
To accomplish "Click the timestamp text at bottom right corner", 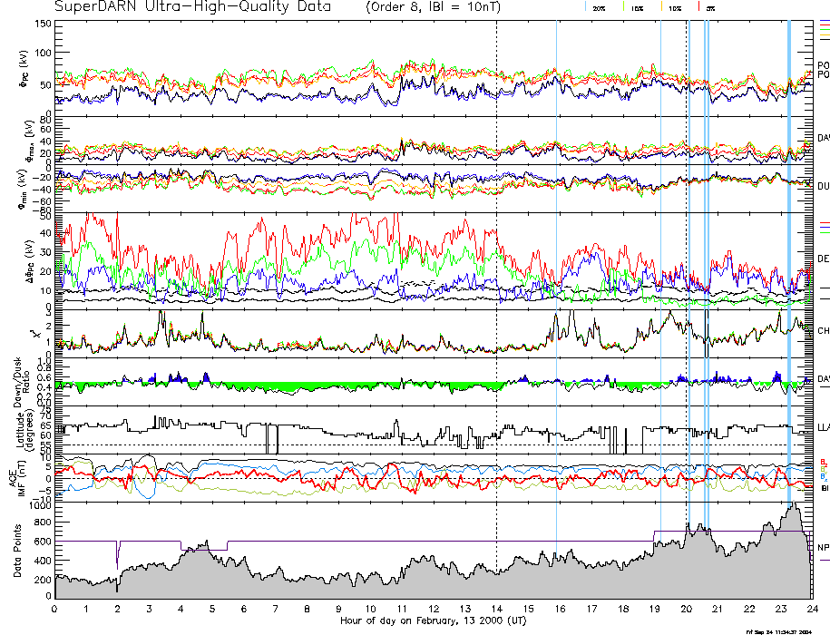I will coord(778,631).
